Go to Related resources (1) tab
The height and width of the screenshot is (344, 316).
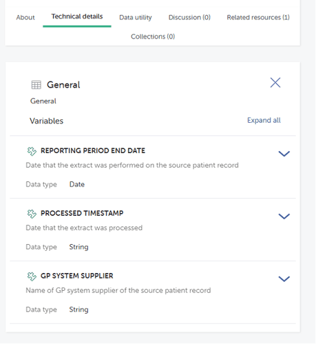click(x=258, y=17)
